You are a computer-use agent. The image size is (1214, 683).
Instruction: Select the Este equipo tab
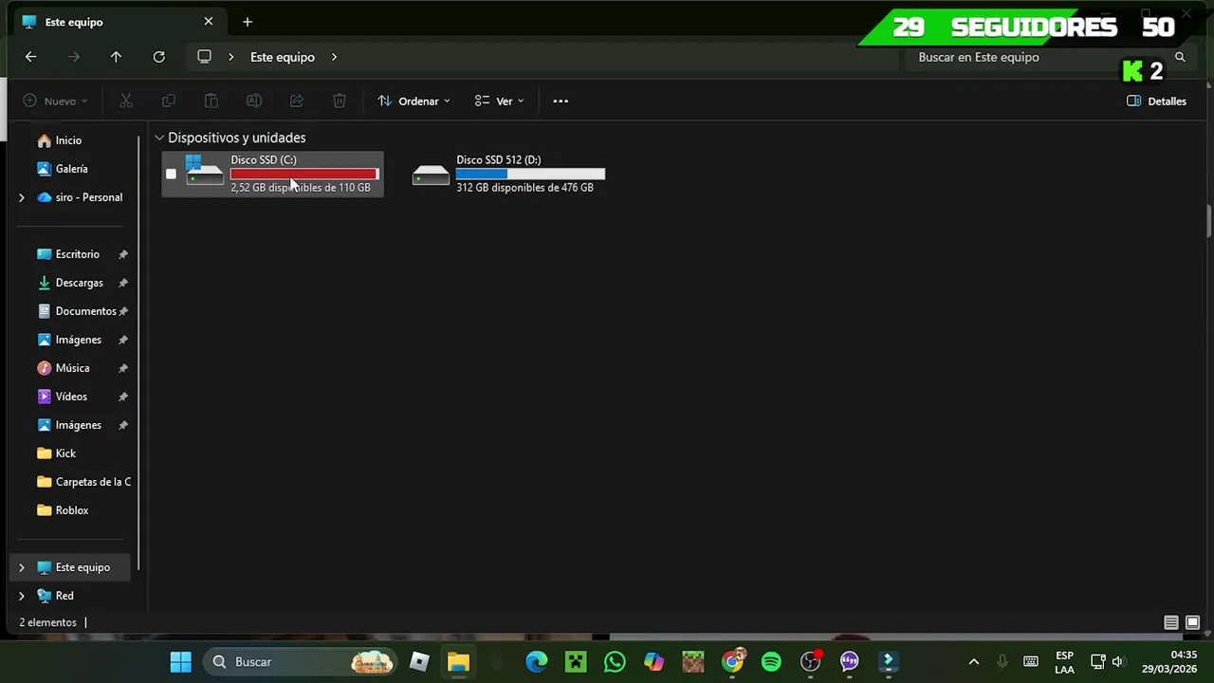pos(116,22)
